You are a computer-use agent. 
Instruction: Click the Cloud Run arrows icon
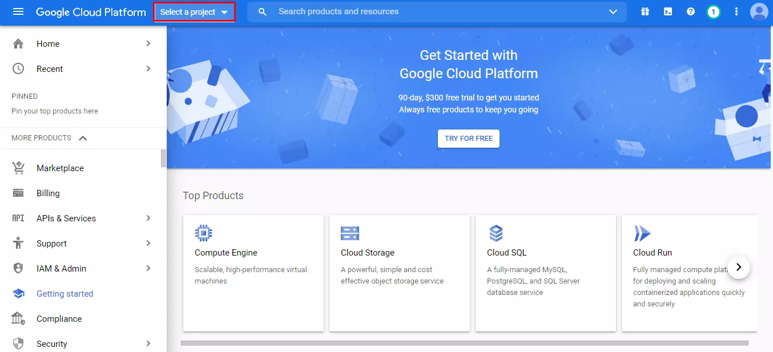(642, 233)
